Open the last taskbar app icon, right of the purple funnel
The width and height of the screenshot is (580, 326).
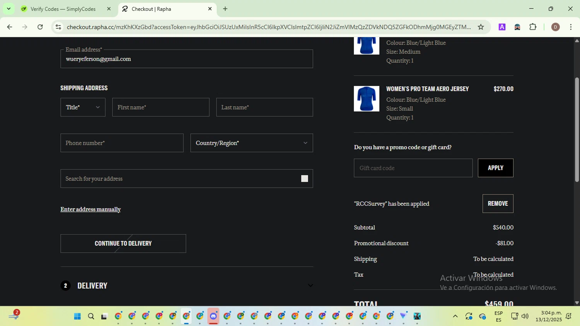(x=417, y=316)
